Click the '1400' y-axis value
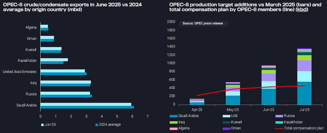Screen dimensions: 327x133 coord(171,47)
